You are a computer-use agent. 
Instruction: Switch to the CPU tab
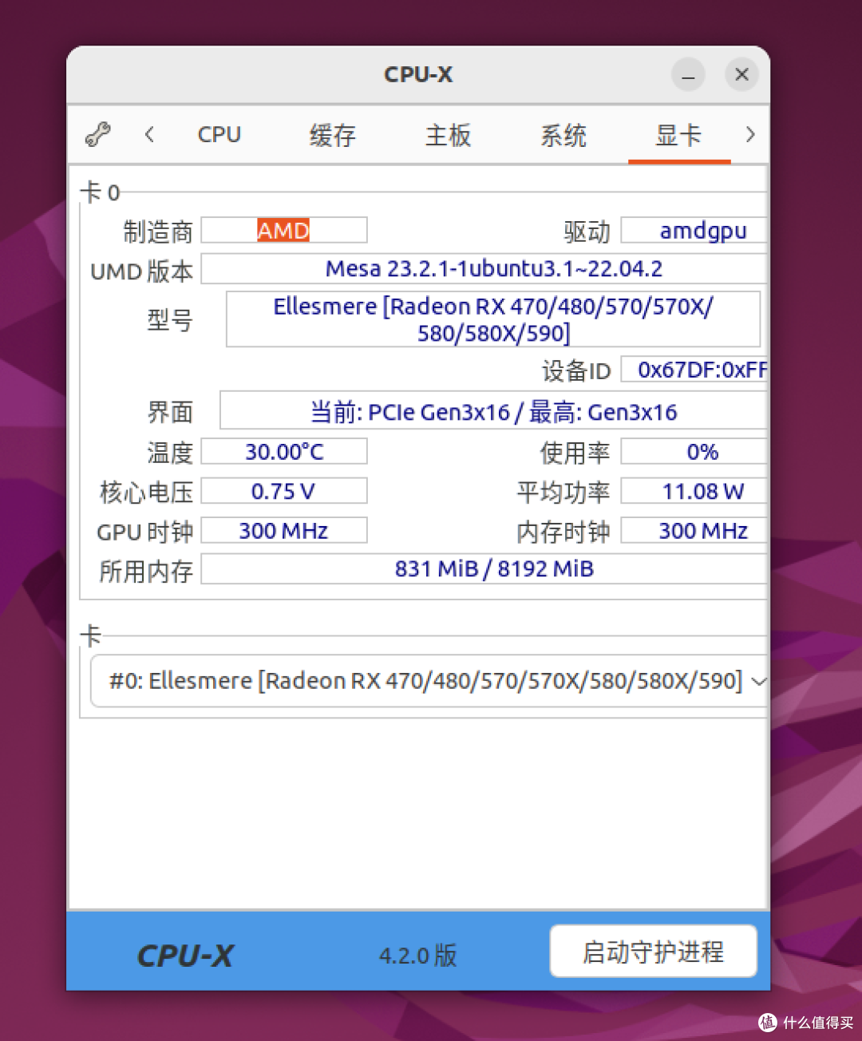219,134
